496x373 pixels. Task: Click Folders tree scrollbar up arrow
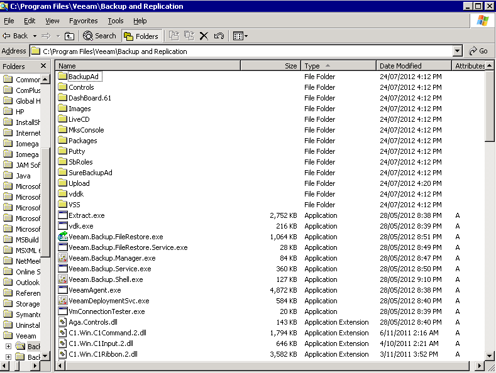pos(45,79)
